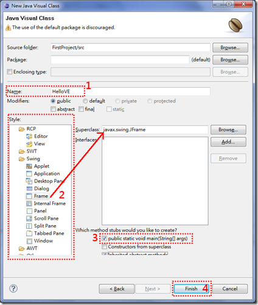Click the Swing folder icon
Screen dimensions: 258x305
[x=21, y=159]
